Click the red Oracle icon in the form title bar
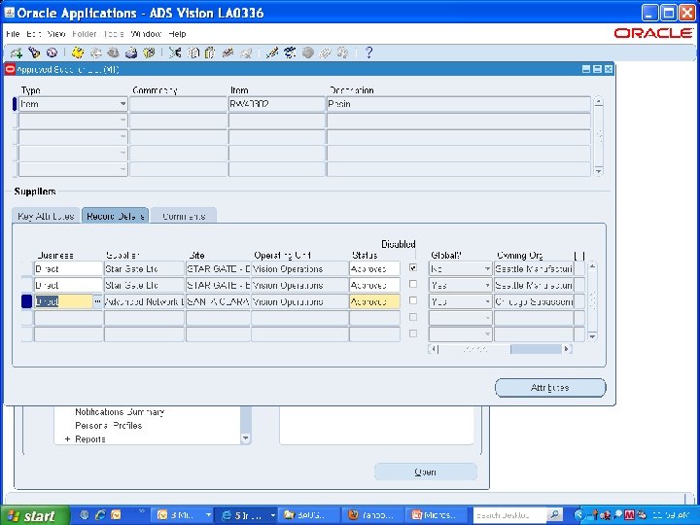 (10, 69)
